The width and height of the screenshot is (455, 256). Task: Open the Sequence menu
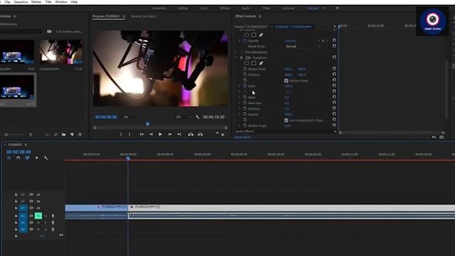click(x=21, y=1)
